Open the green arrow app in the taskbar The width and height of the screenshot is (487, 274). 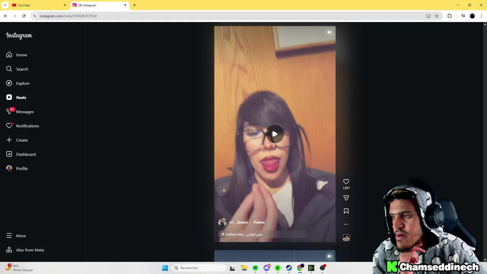pyautogui.click(x=311, y=268)
